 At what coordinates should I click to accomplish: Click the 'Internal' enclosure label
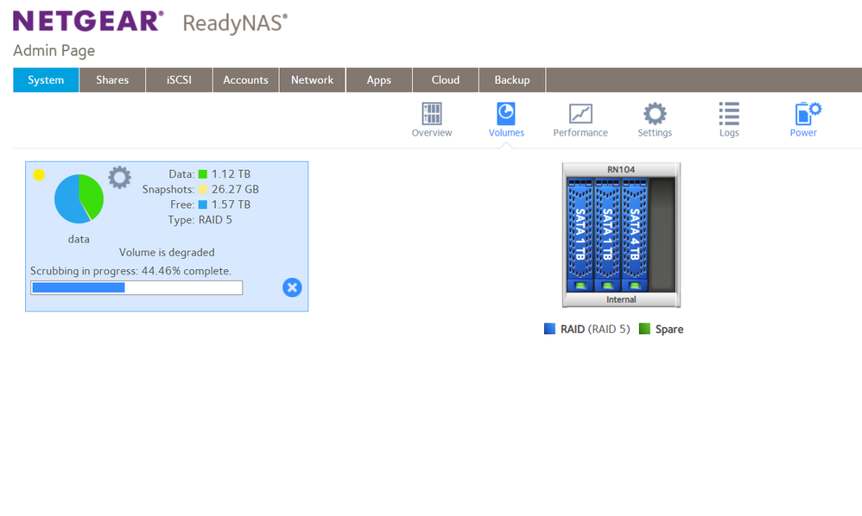tap(621, 299)
